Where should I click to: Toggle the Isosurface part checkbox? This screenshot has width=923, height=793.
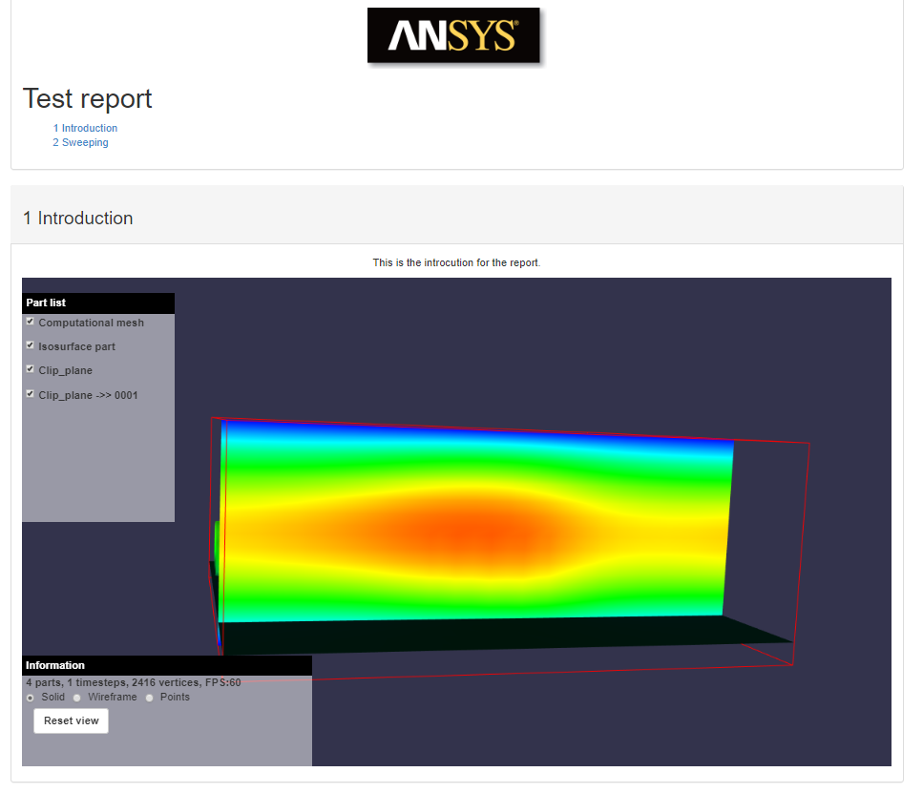pyautogui.click(x=30, y=345)
